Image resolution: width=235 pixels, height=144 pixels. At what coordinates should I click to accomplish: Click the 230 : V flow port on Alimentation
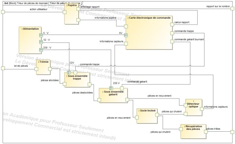pos(41,50)
